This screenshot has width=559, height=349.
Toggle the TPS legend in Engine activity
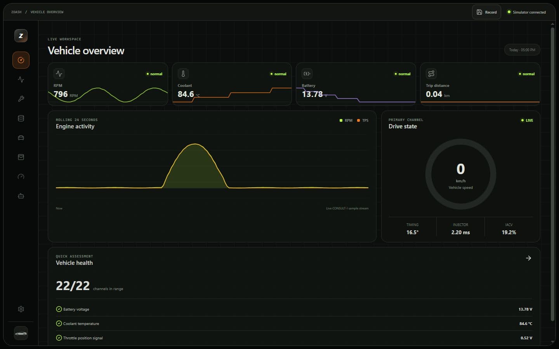pyautogui.click(x=363, y=121)
